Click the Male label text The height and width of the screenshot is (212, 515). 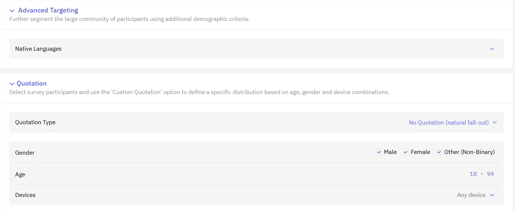point(390,152)
